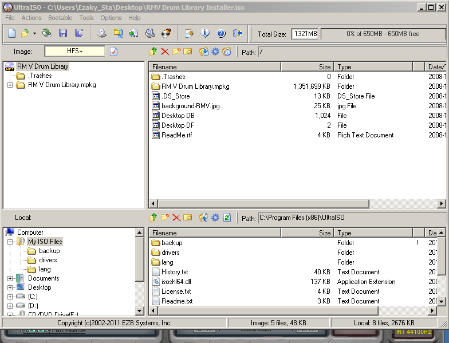Open the Tools menu
This screenshot has height=343, width=449.
click(x=86, y=18)
